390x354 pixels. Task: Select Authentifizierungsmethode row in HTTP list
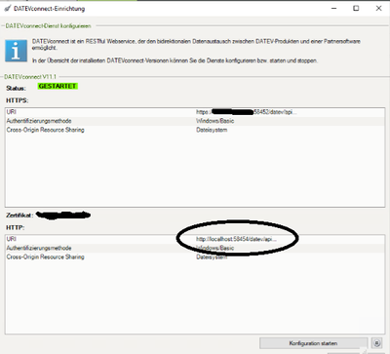coord(195,248)
